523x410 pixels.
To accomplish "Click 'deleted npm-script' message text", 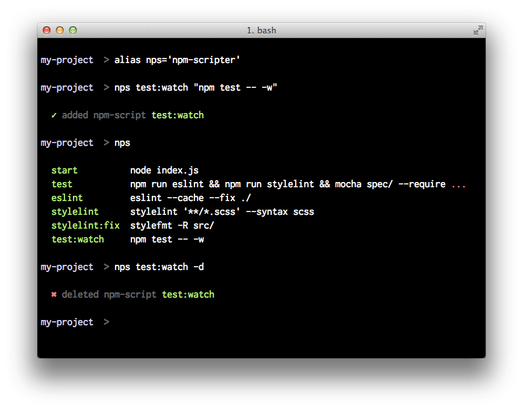I will (x=109, y=294).
